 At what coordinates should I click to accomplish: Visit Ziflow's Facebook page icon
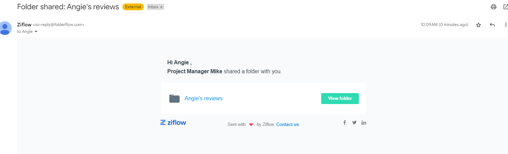[344, 123]
